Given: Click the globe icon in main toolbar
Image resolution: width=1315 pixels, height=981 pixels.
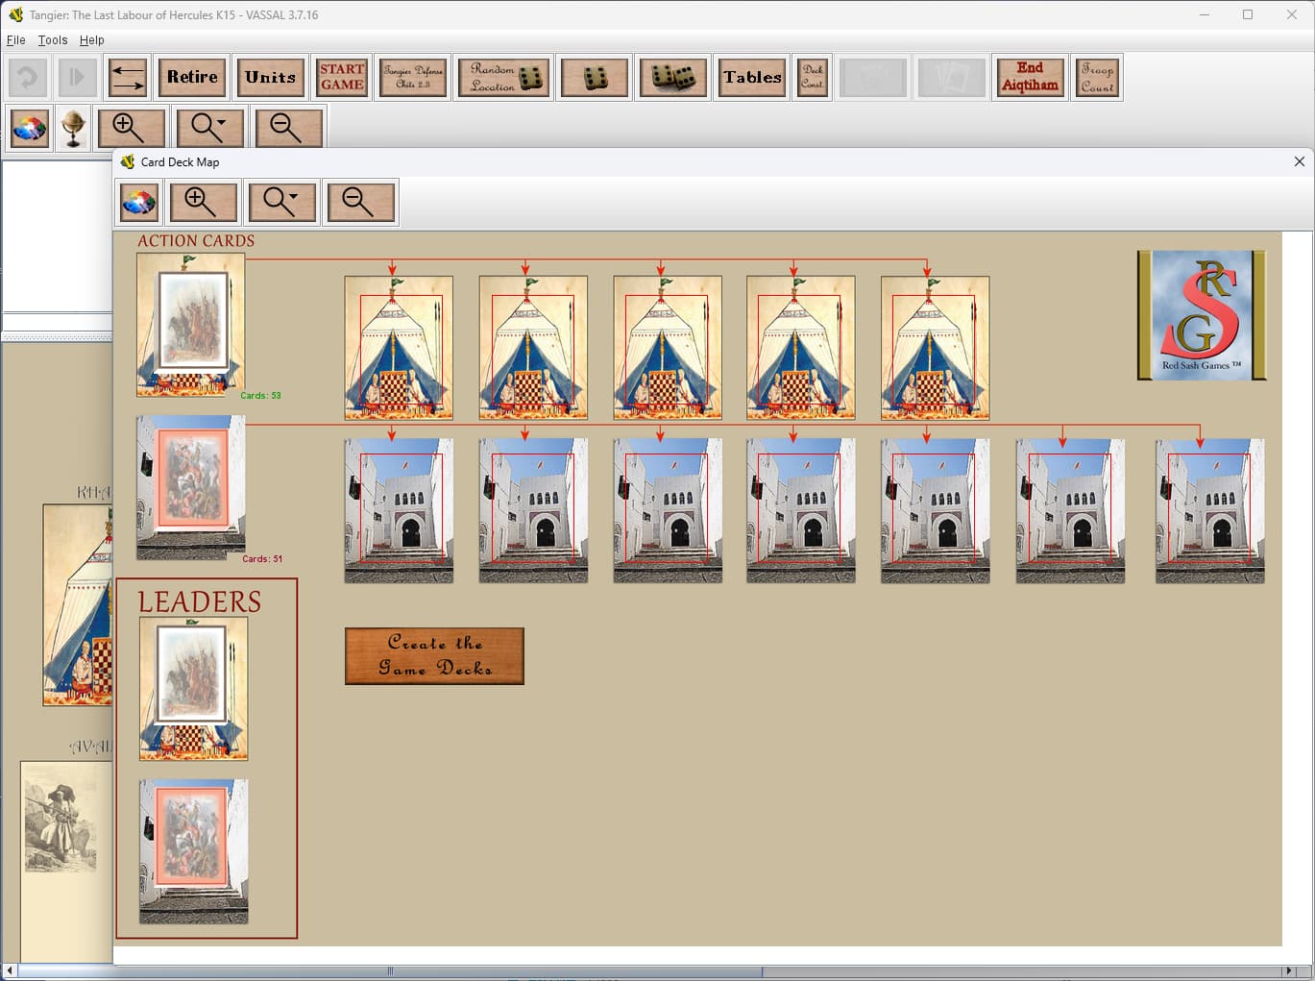Looking at the screenshot, I should (x=73, y=128).
